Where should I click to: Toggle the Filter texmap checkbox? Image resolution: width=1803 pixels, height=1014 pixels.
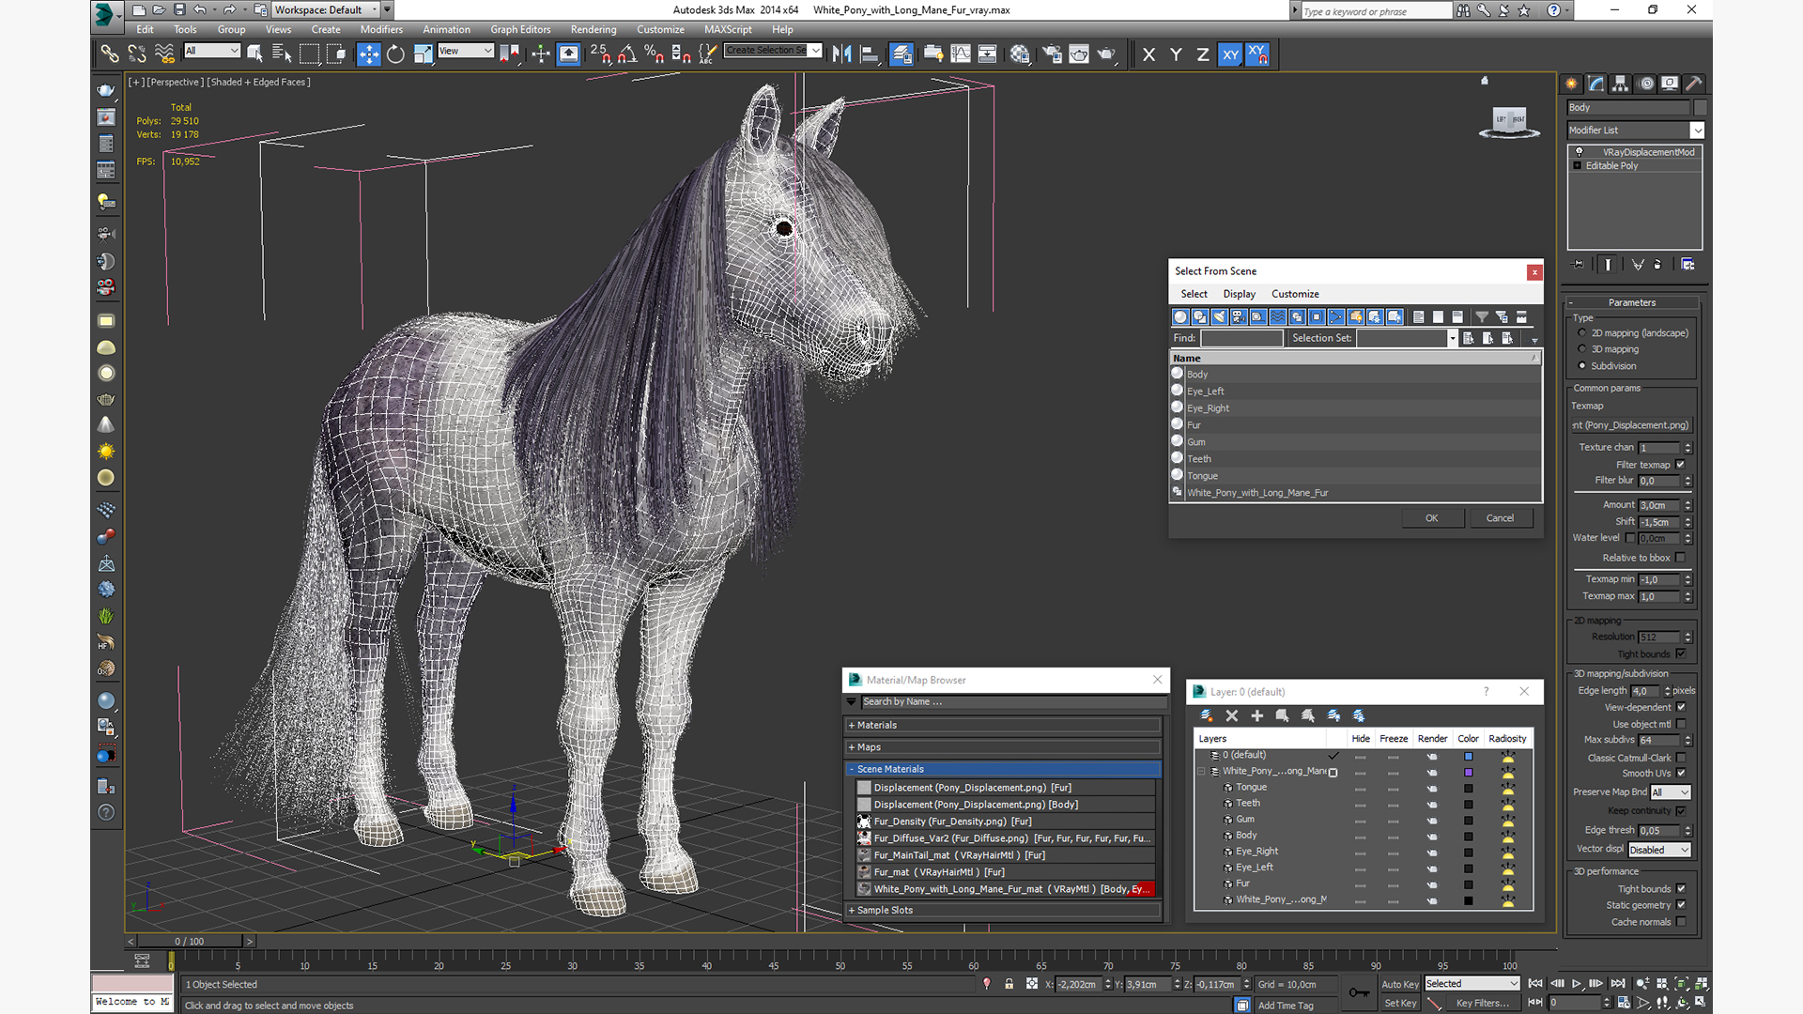[1680, 465]
